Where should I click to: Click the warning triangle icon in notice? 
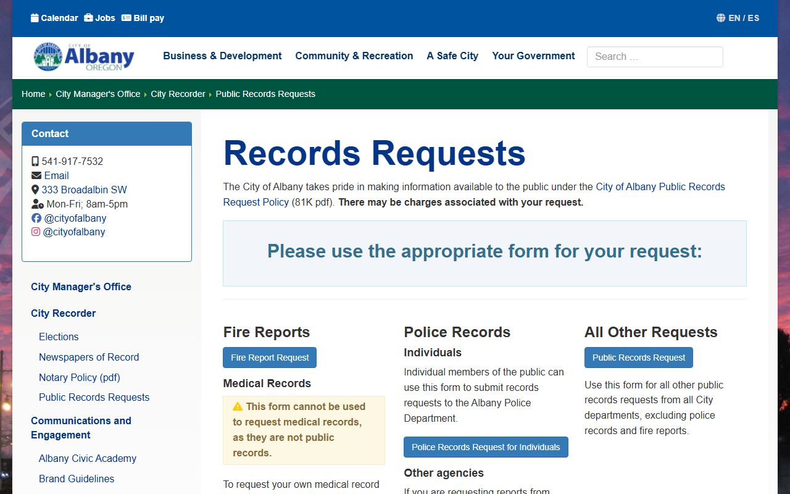238,406
